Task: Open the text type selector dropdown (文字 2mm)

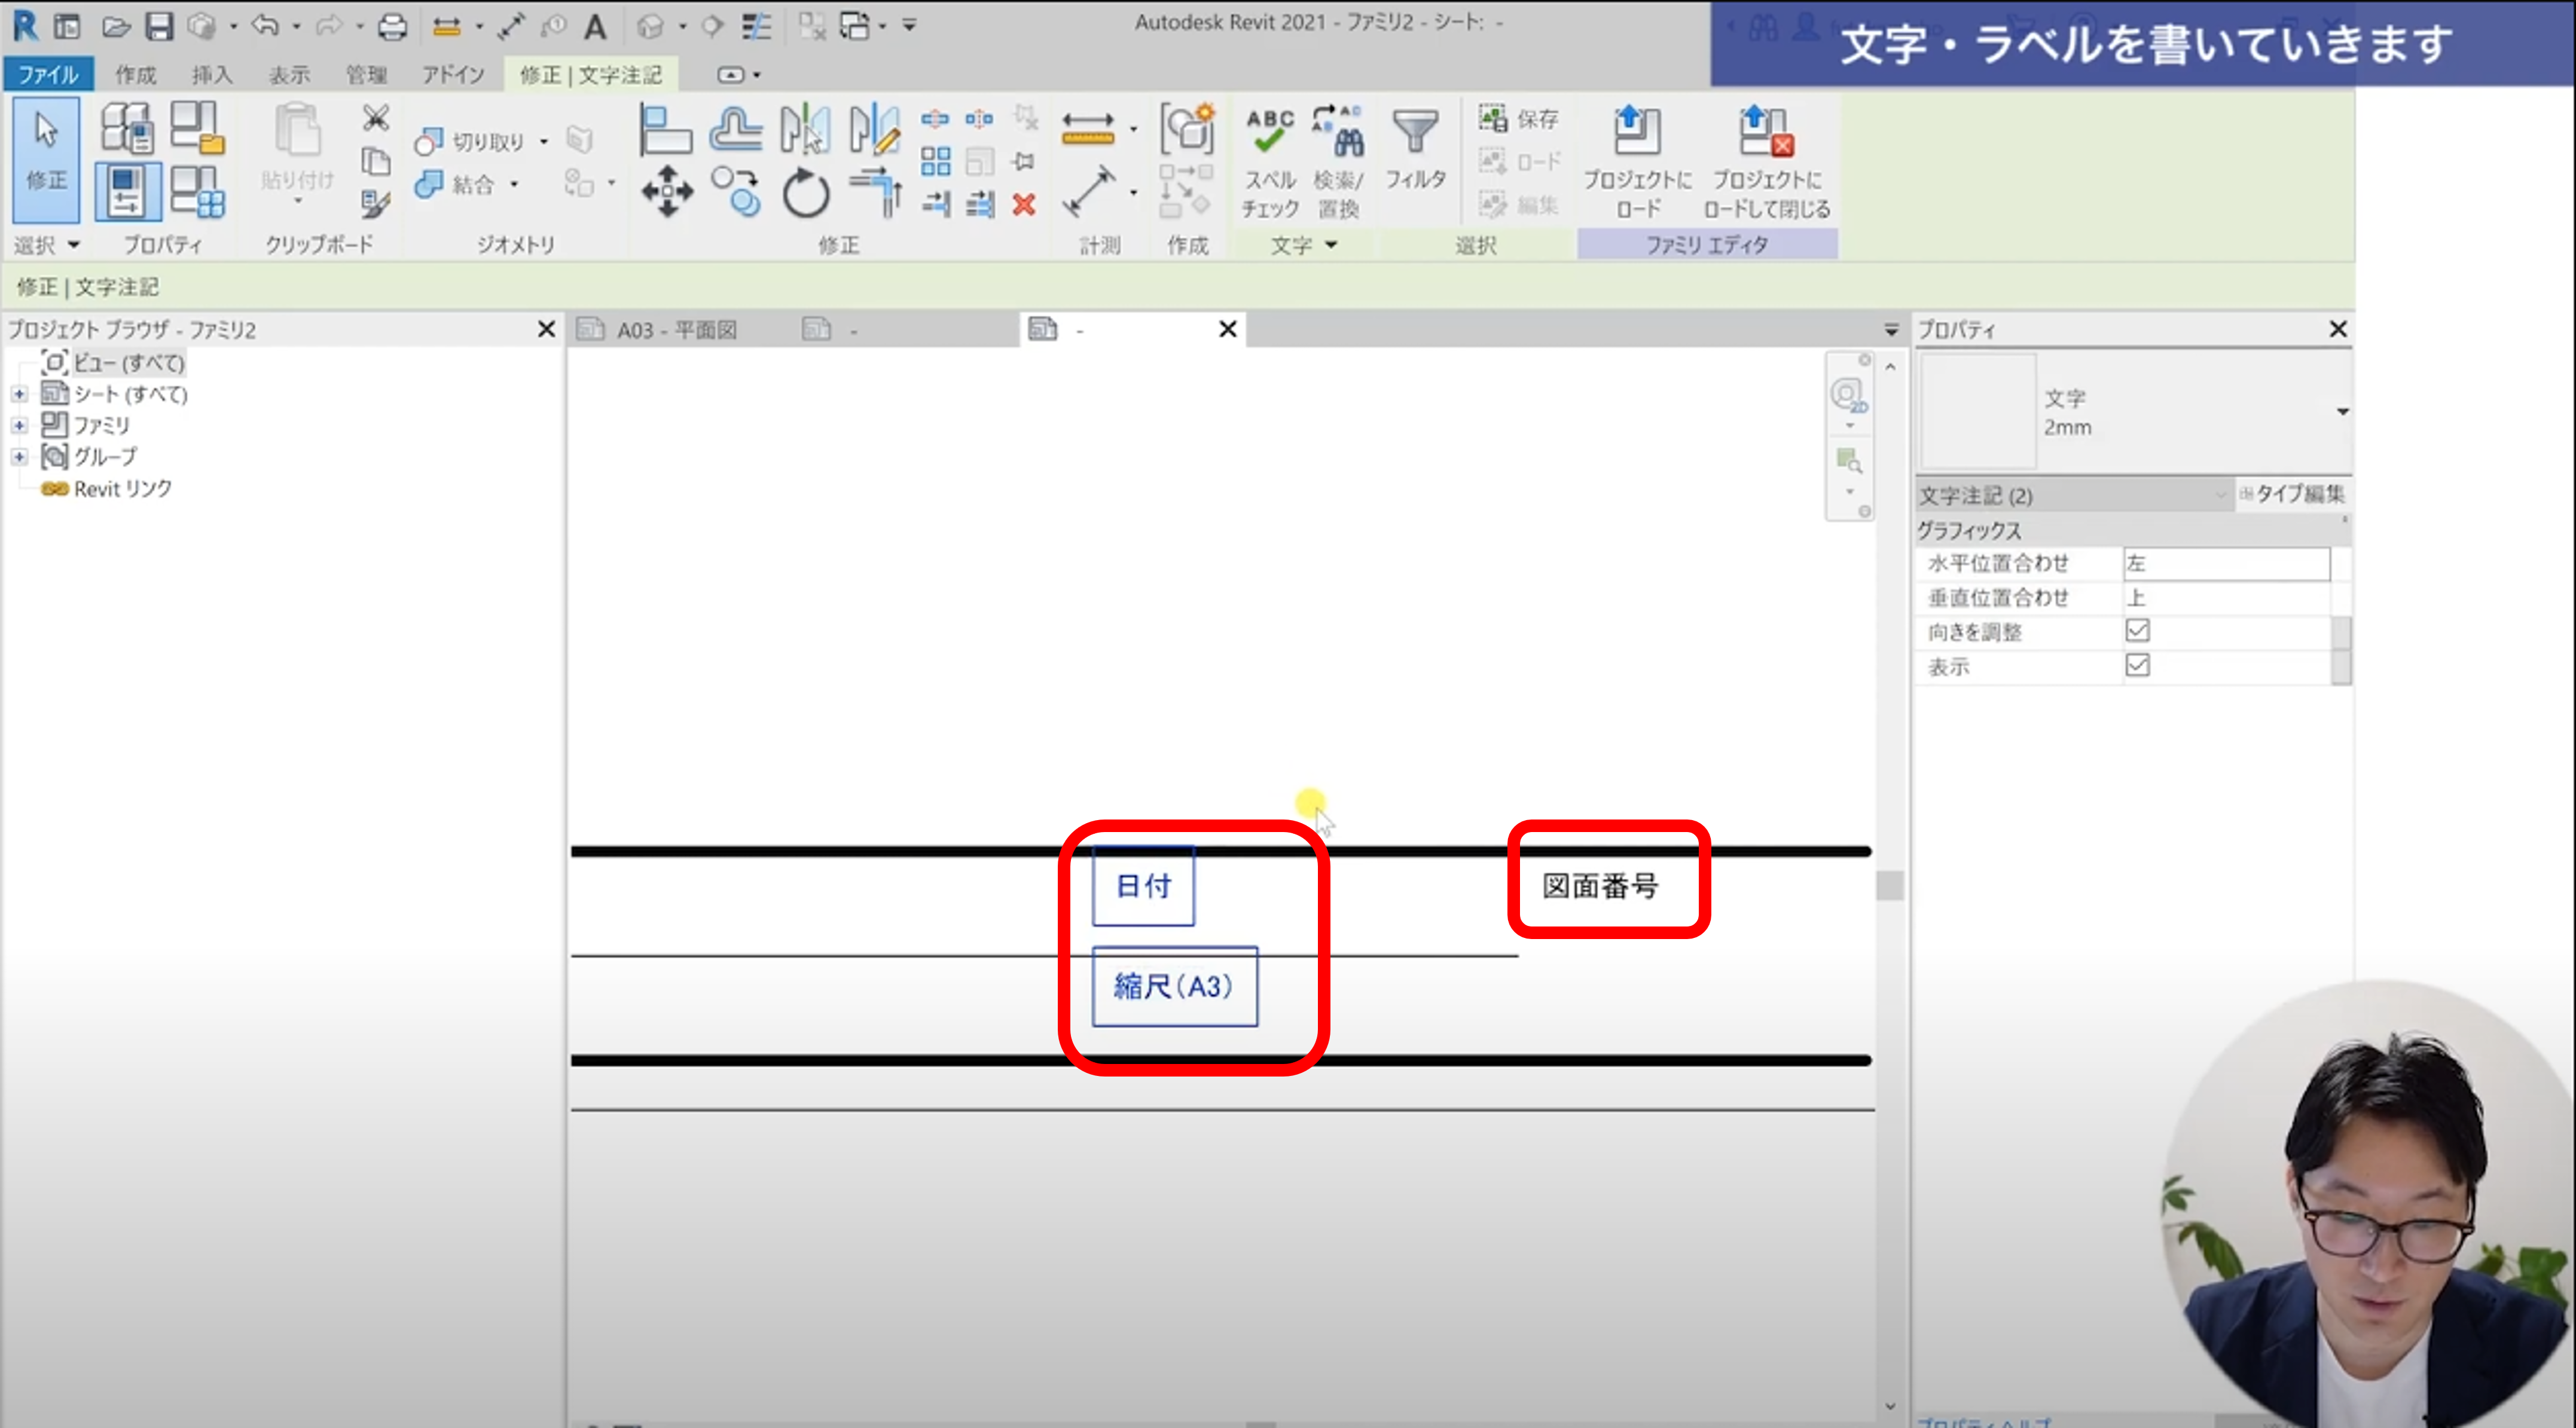Action: (2341, 412)
